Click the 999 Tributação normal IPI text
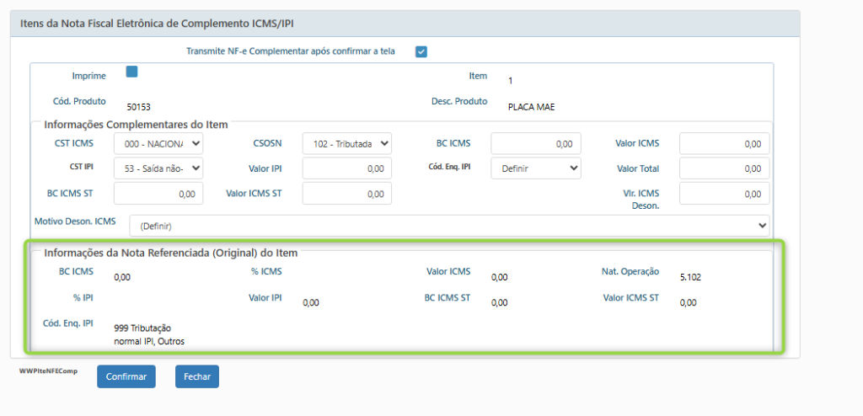 pos(148,334)
